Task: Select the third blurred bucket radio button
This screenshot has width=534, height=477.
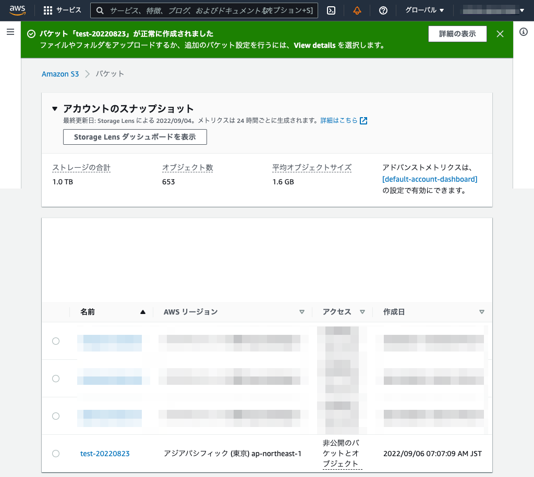Action: click(x=56, y=416)
